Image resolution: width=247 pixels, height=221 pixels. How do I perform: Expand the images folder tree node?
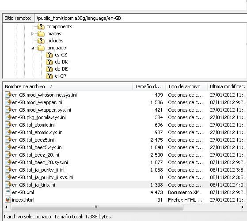coord(32,34)
